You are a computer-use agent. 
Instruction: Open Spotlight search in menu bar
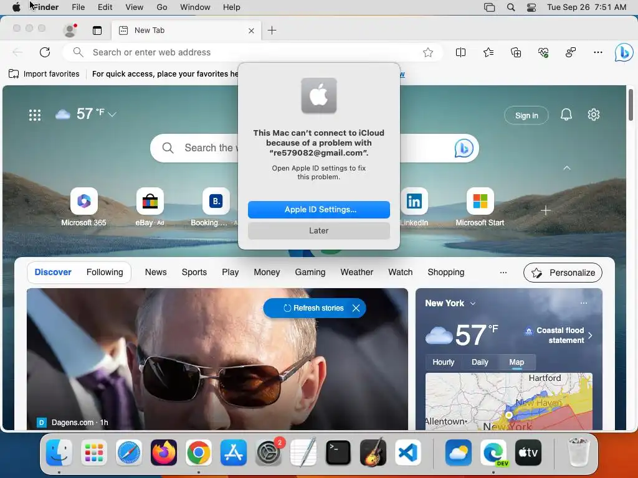[511, 7]
